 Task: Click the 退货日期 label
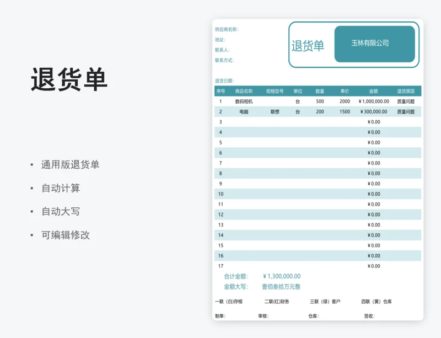coord(224,81)
